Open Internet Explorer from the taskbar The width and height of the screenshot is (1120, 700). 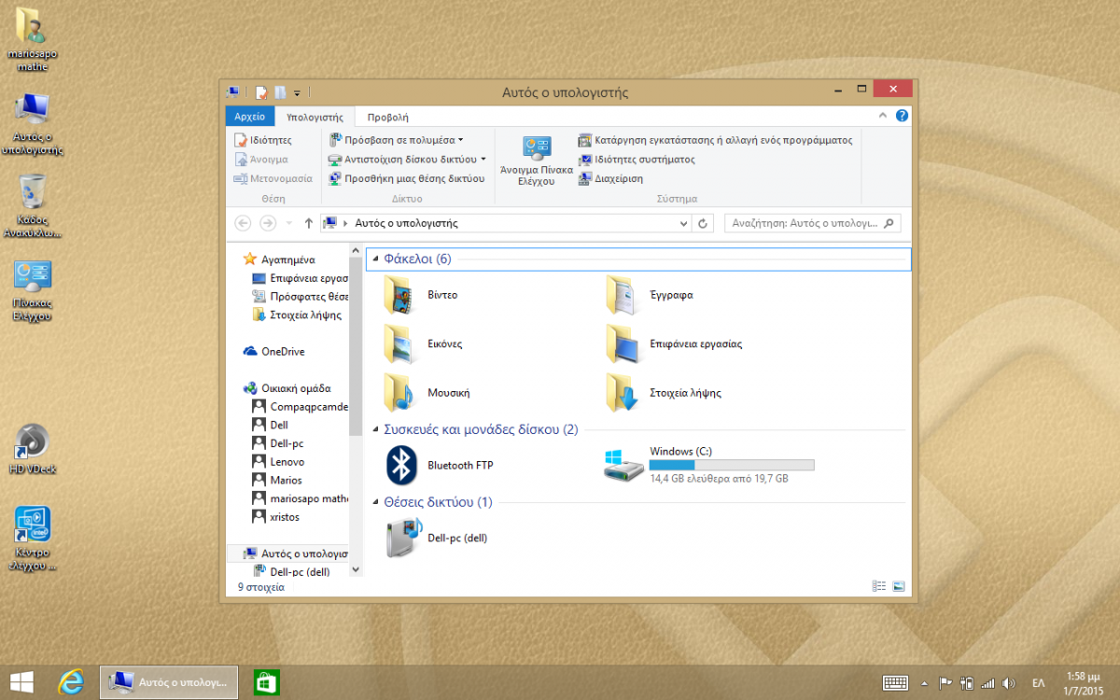[x=72, y=682]
